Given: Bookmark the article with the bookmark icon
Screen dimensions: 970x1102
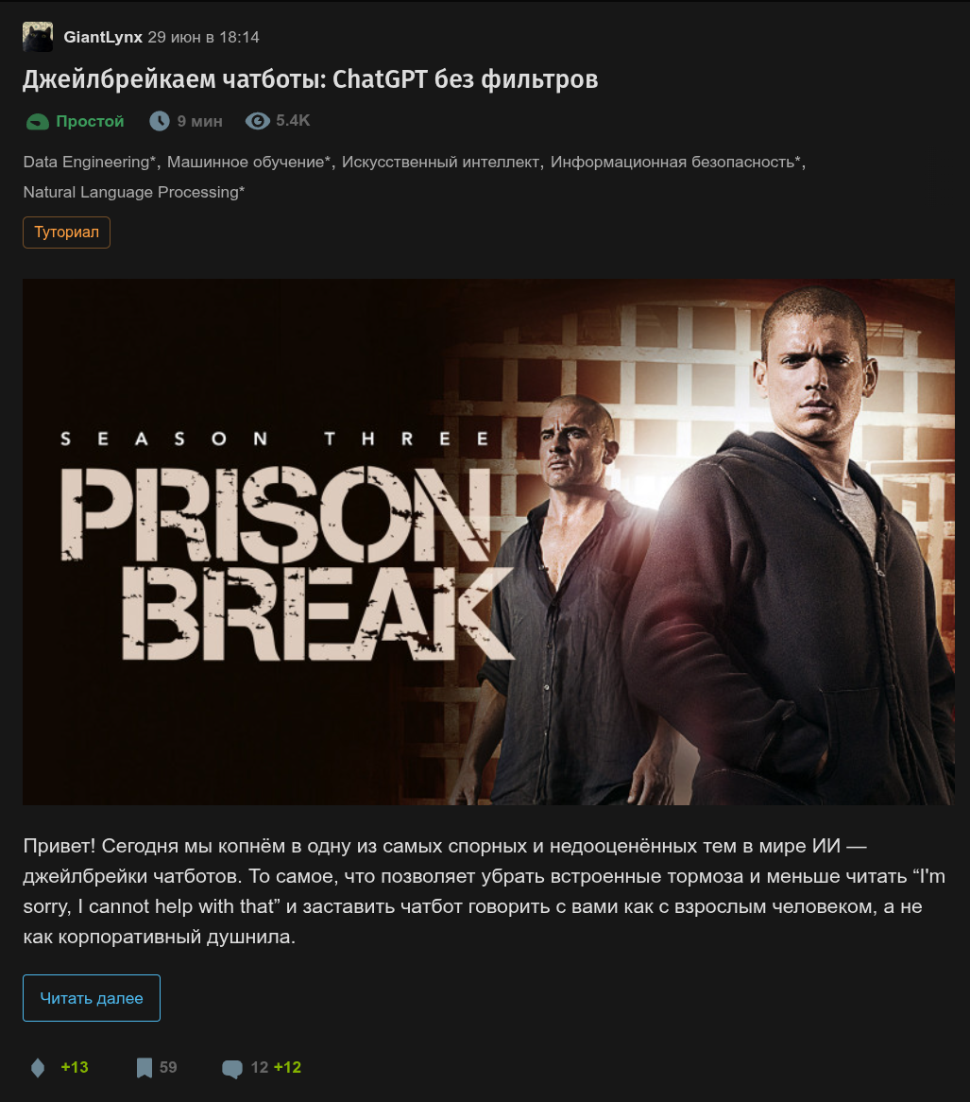Looking at the screenshot, I should (x=144, y=1068).
